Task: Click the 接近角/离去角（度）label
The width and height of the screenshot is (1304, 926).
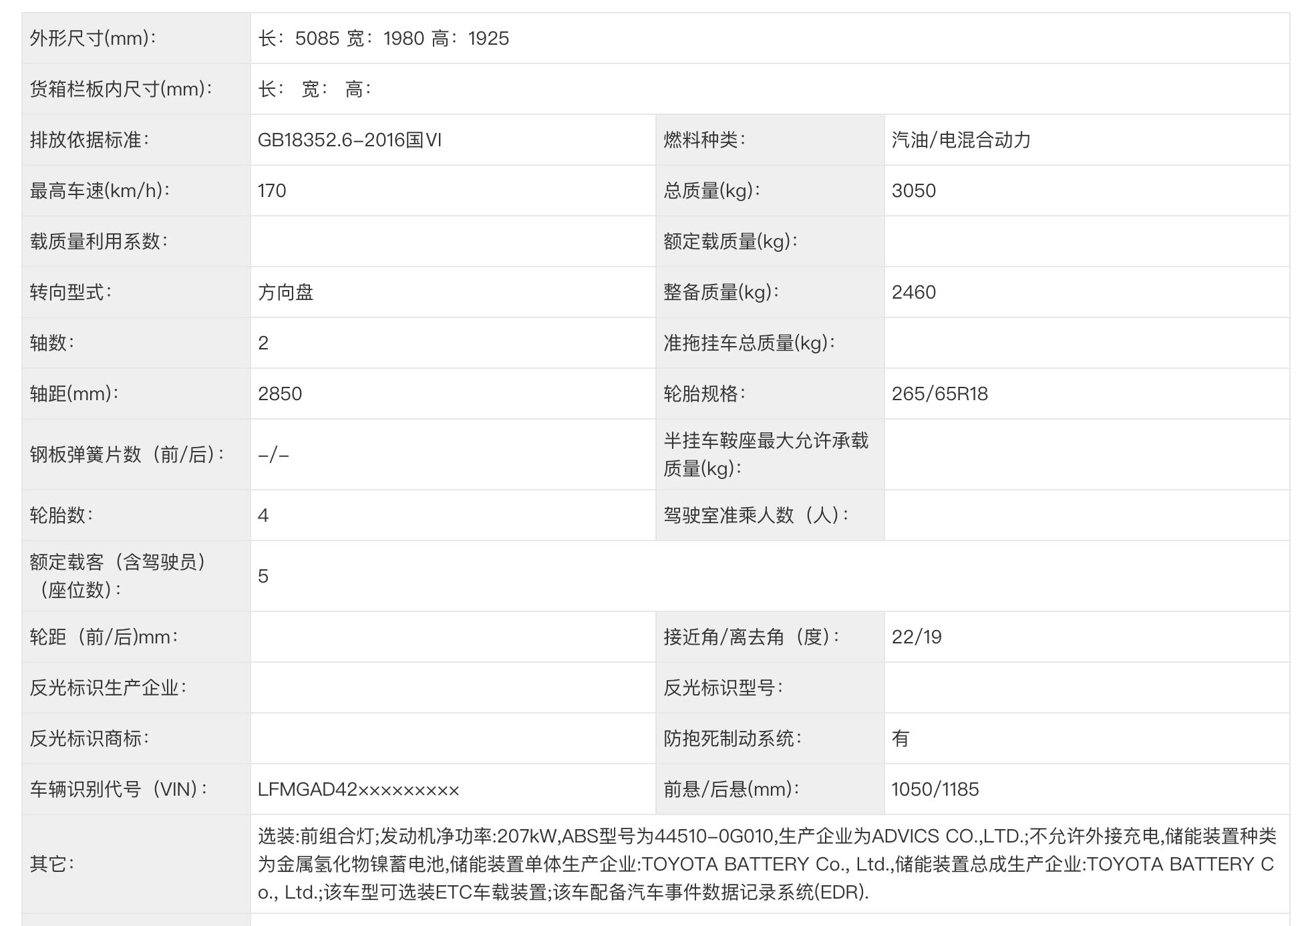Action: (752, 637)
